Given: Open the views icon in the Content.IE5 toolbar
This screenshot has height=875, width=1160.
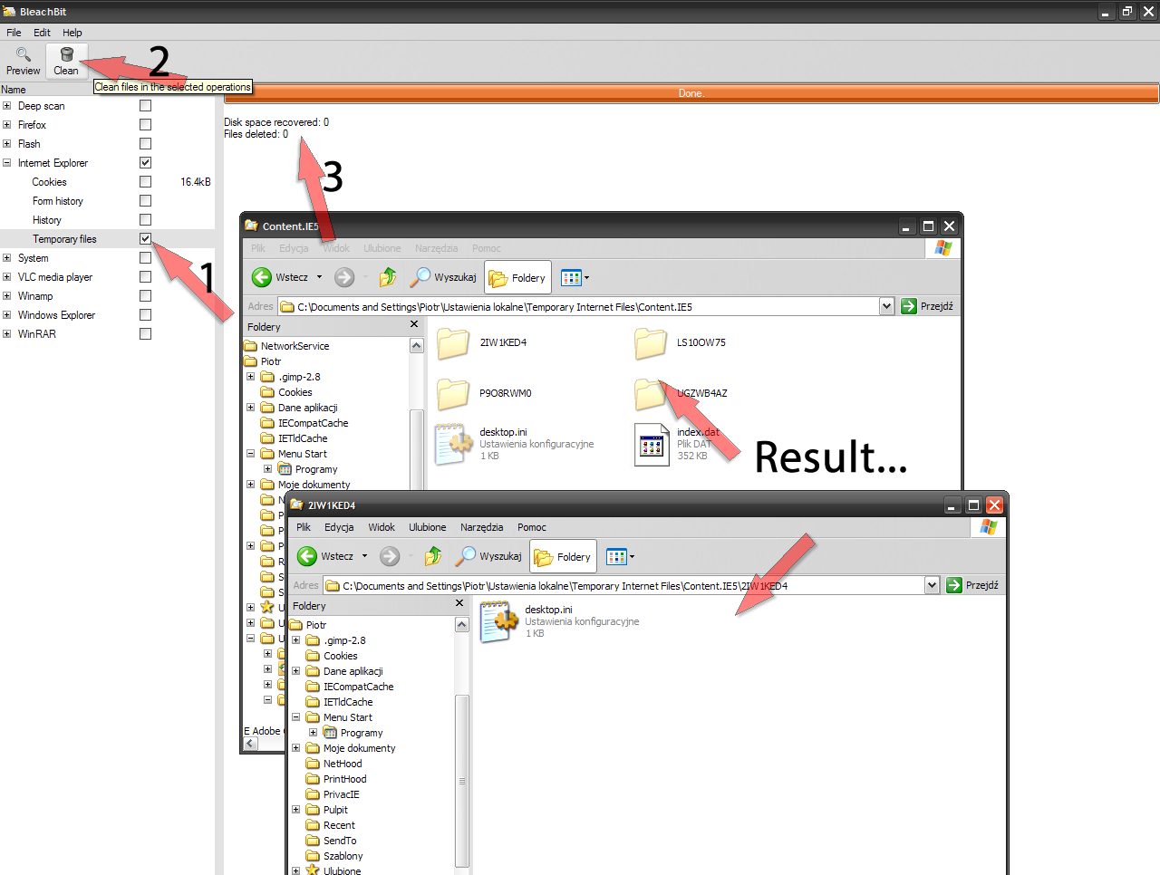Looking at the screenshot, I should click(x=571, y=278).
